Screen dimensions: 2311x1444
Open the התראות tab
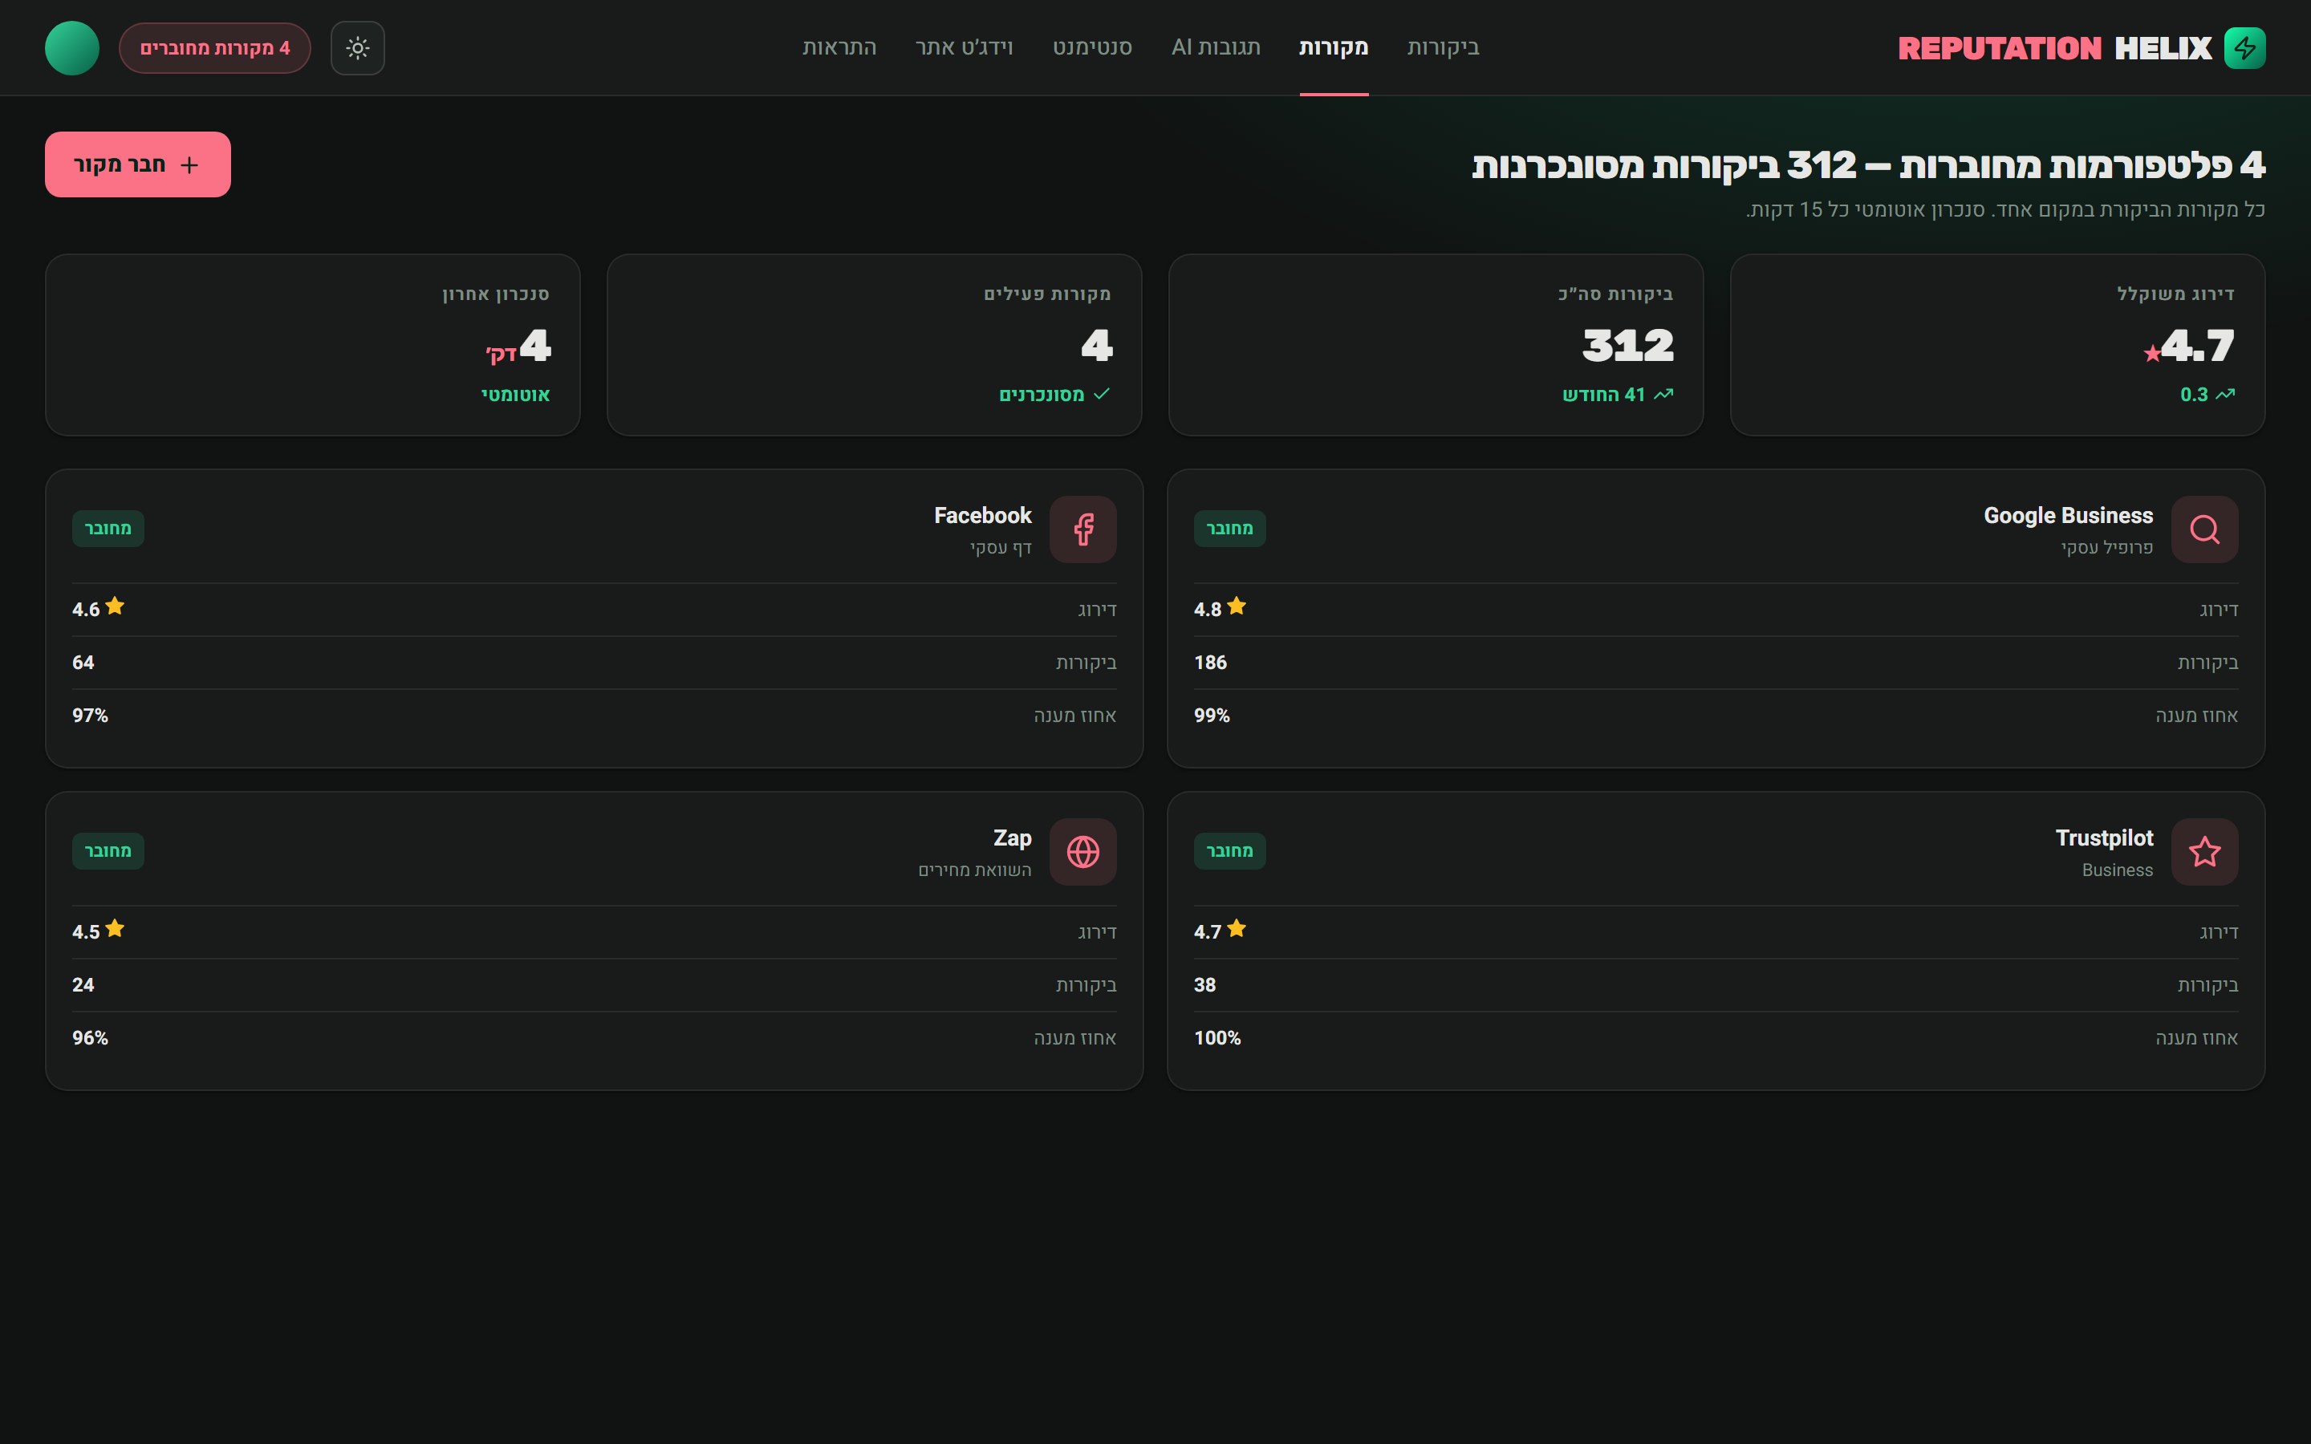(839, 48)
